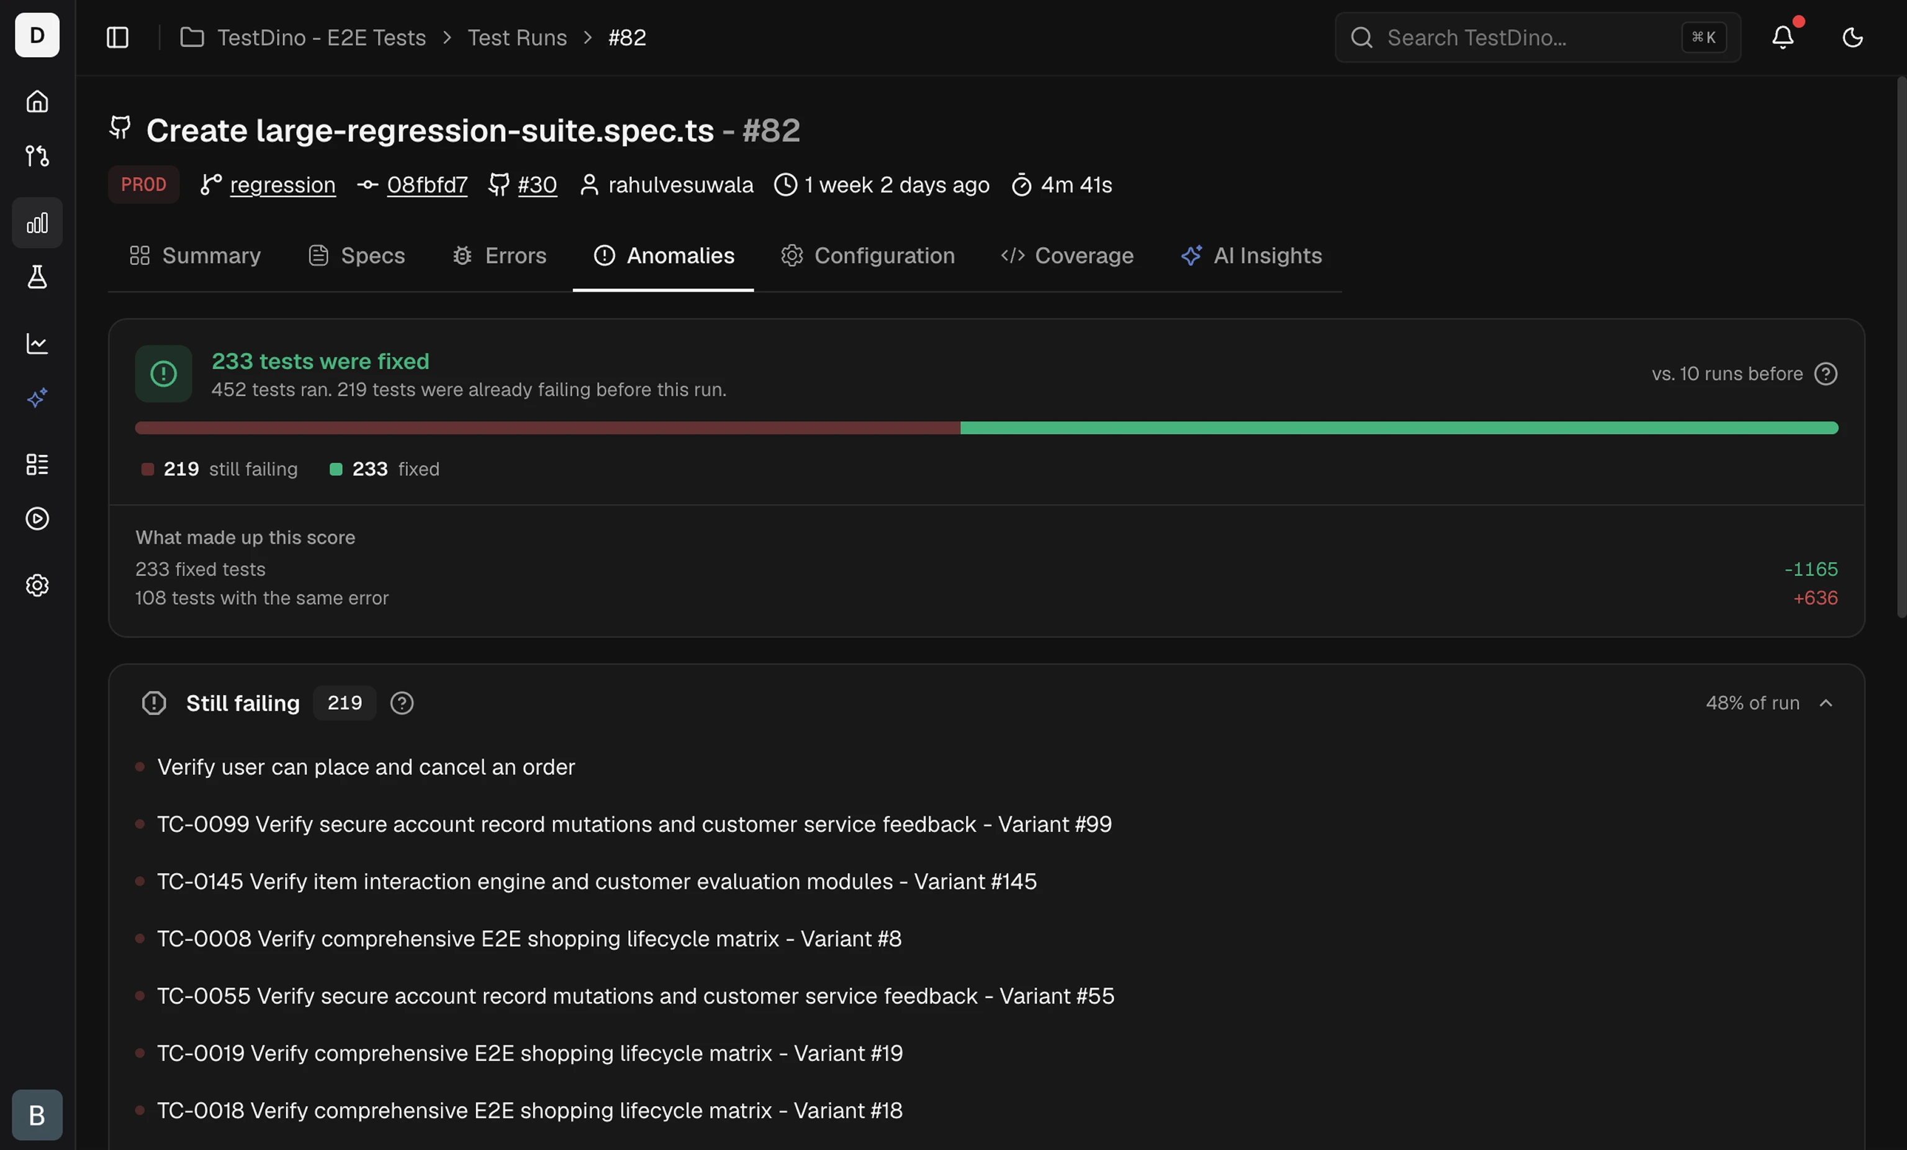Click the red still failing progress segment
Screen dimensions: 1907x1150
pos(547,428)
